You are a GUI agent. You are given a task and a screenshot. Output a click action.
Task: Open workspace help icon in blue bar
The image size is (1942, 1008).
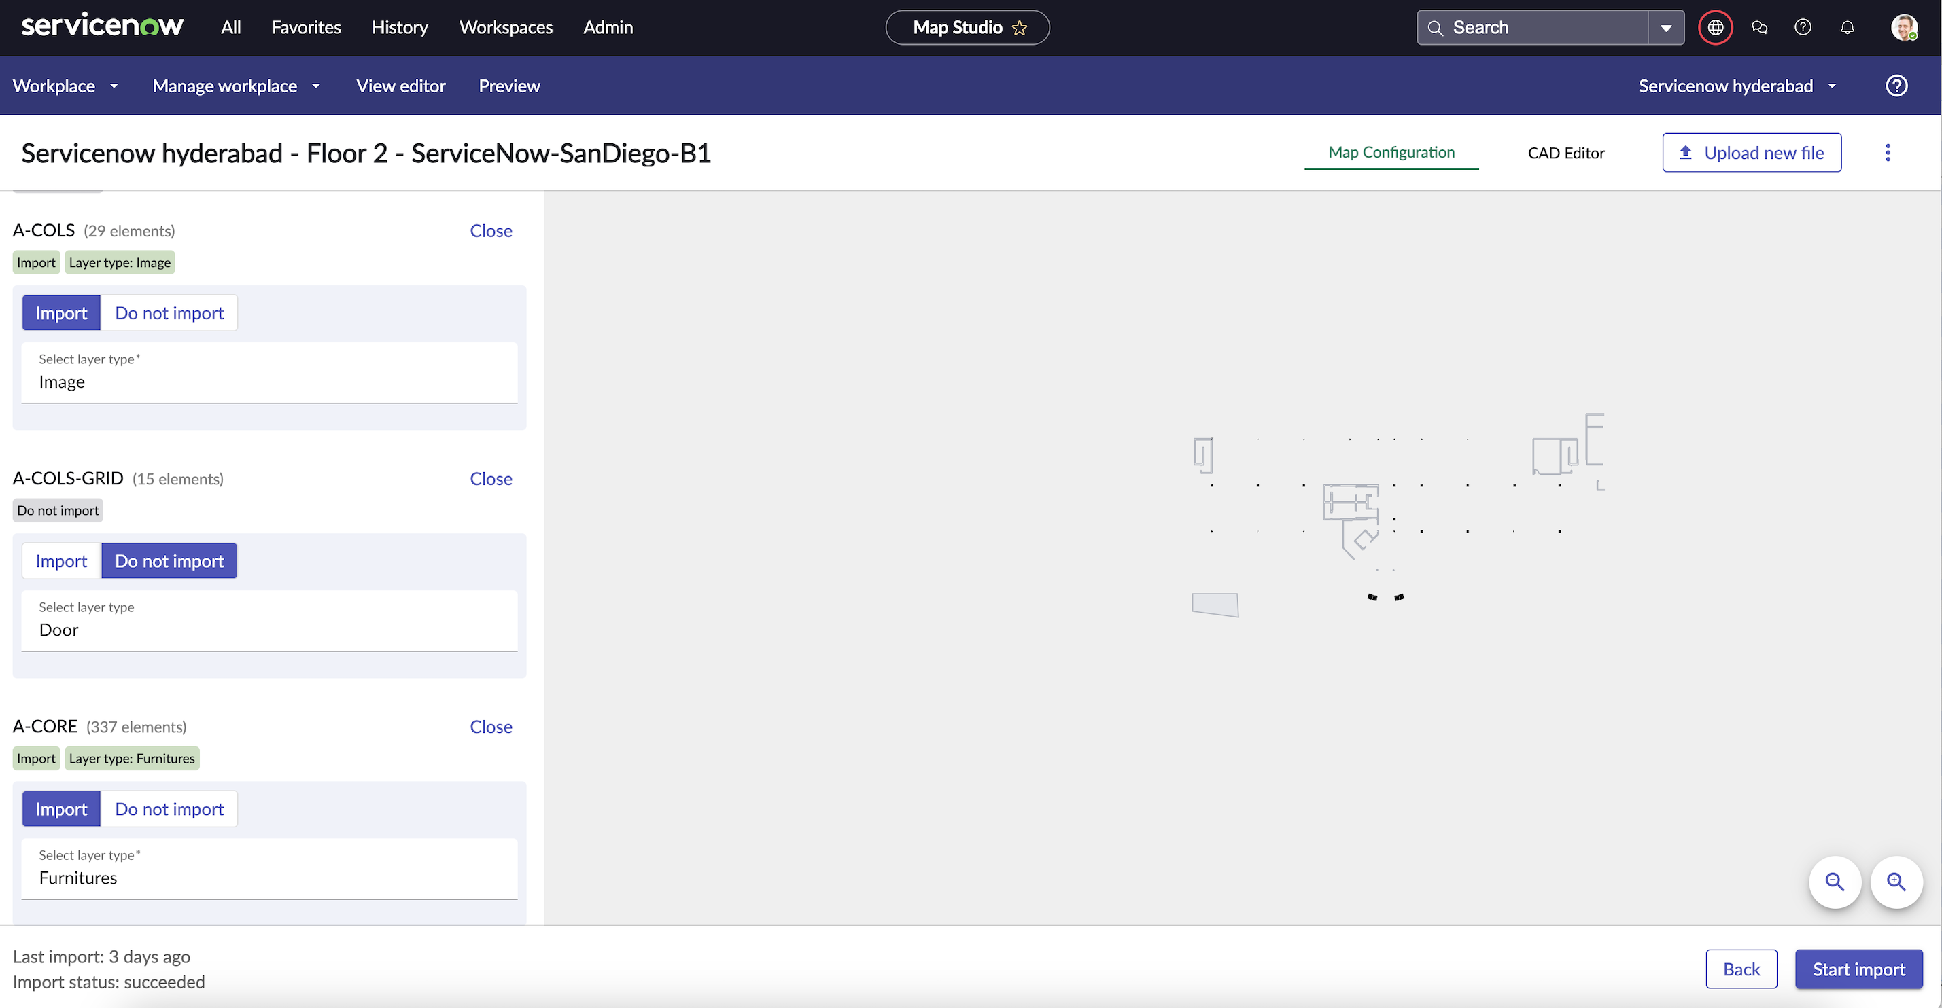point(1896,86)
